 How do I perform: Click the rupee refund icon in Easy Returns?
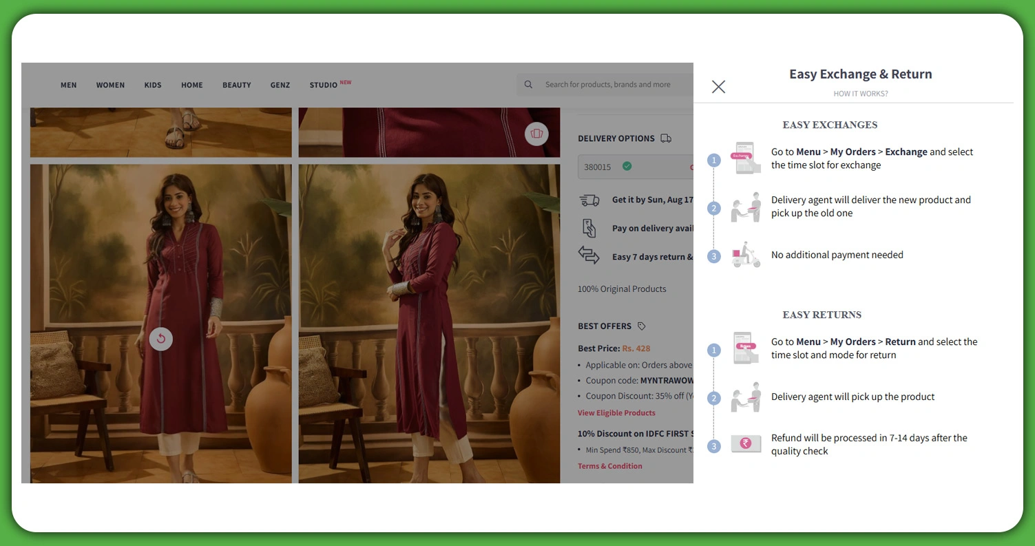[x=746, y=443]
